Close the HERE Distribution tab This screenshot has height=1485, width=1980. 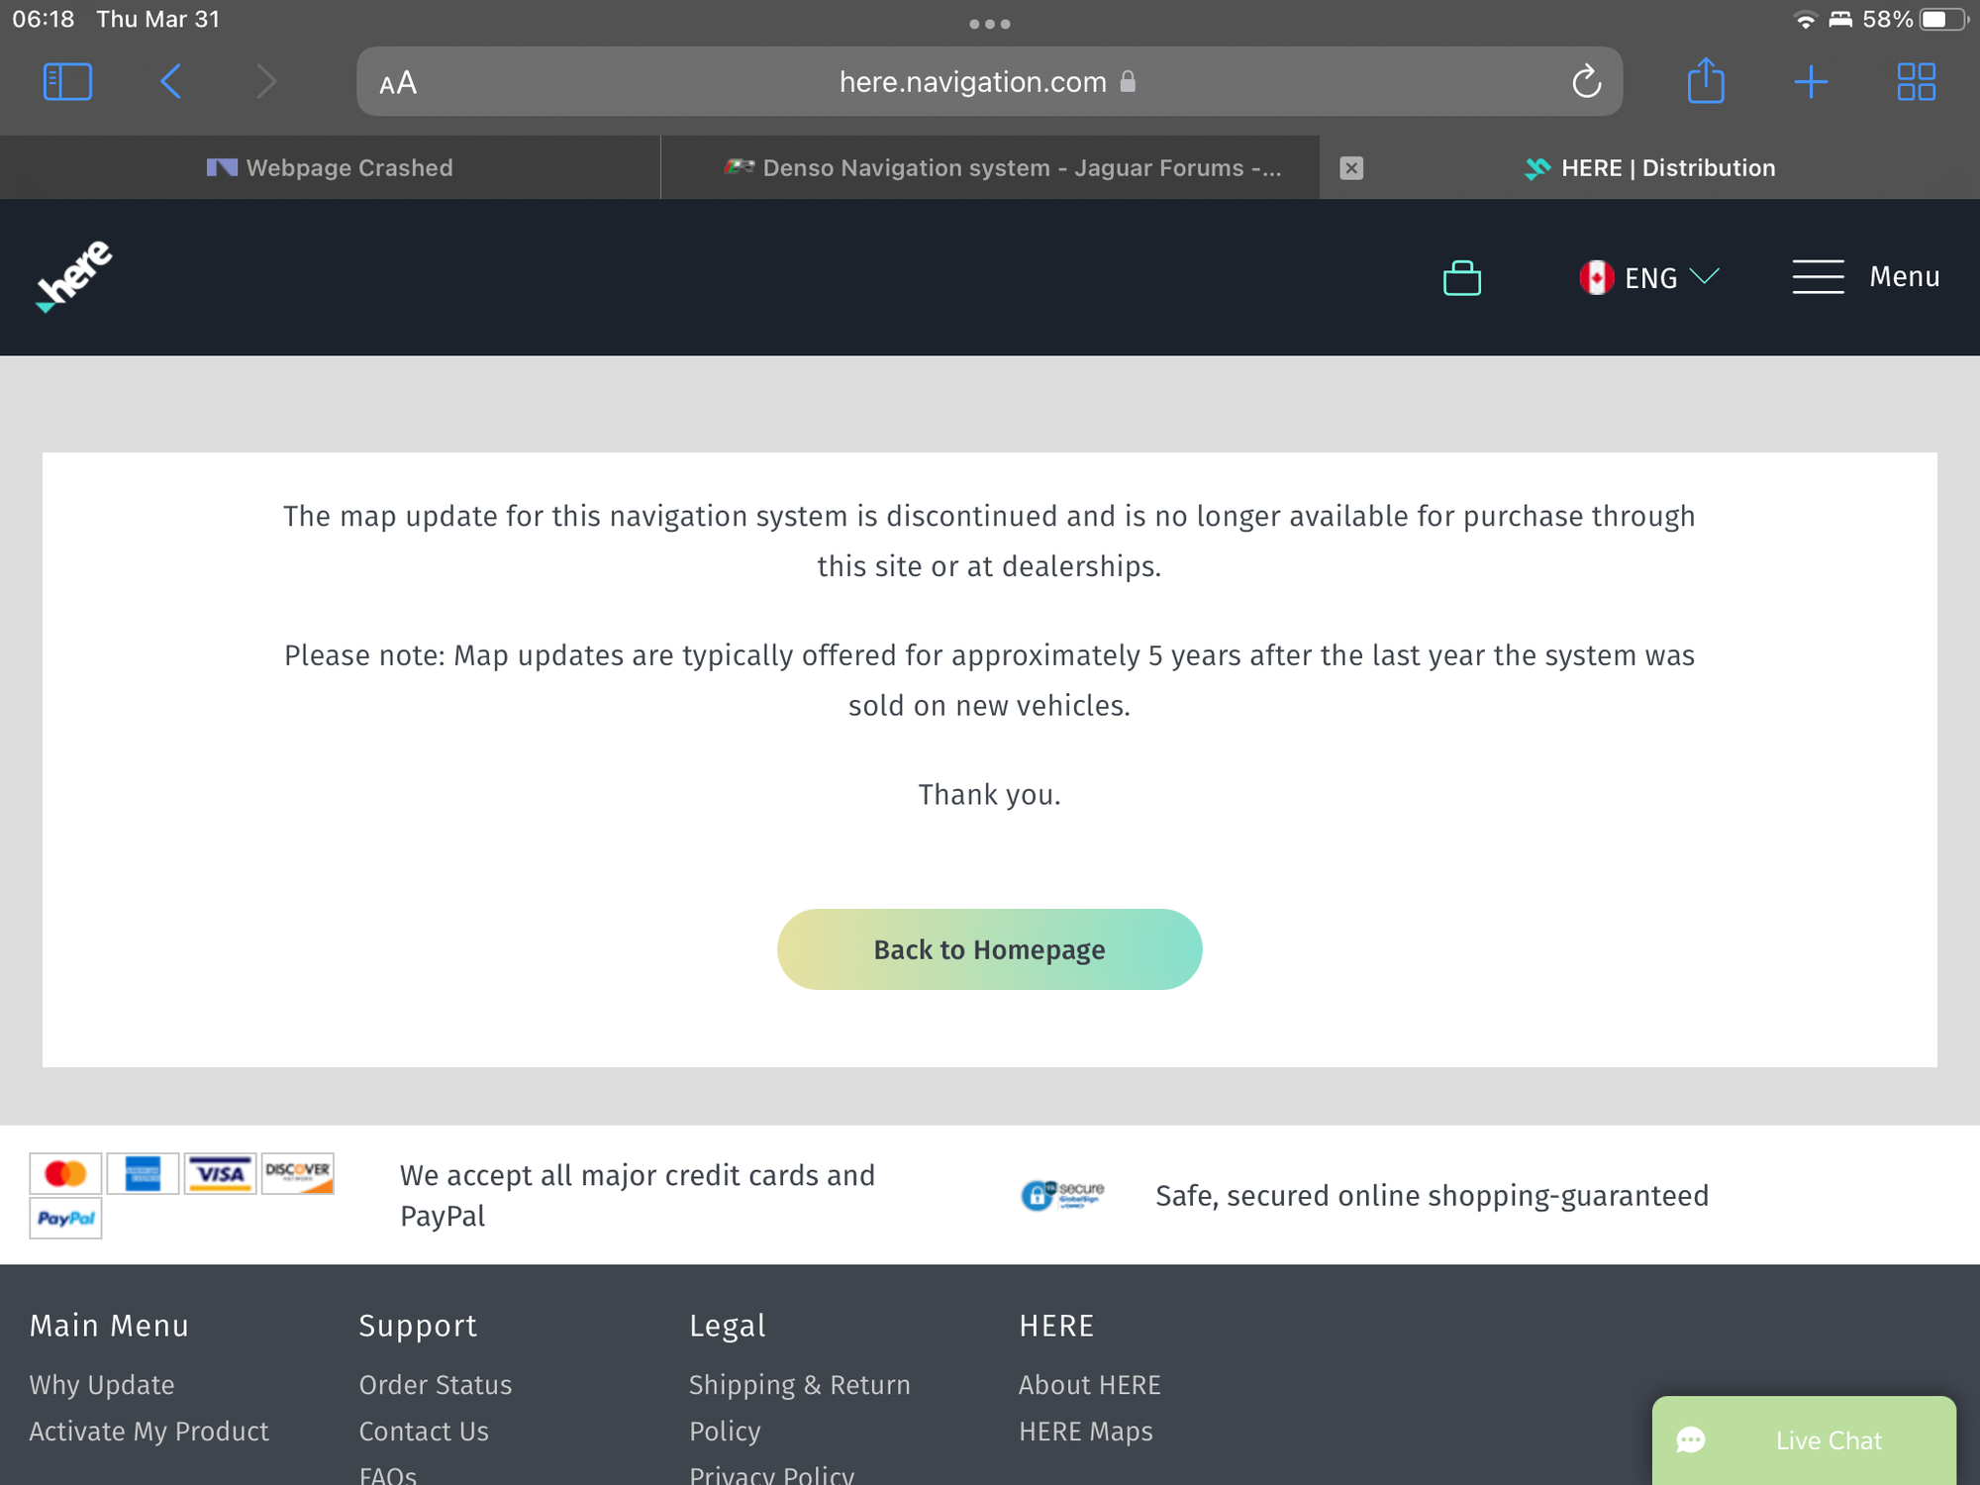1351,168
